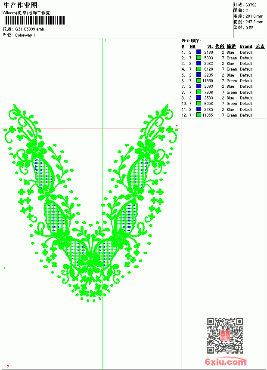
Task: Select the green swatch with 11959 stitches
Action: click(x=199, y=80)
